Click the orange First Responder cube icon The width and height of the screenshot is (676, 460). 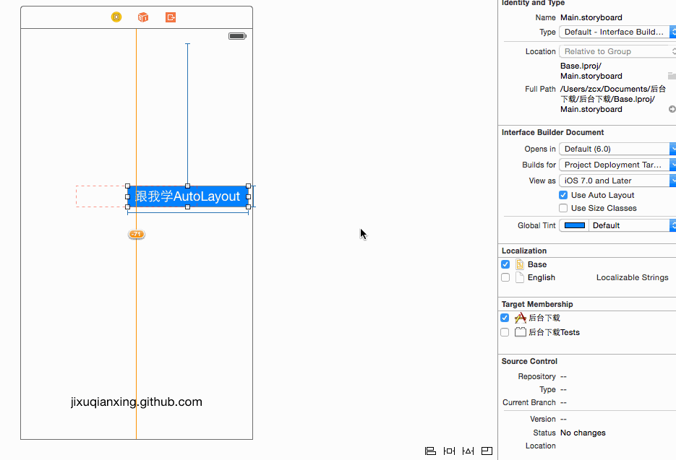coord(143,17)
